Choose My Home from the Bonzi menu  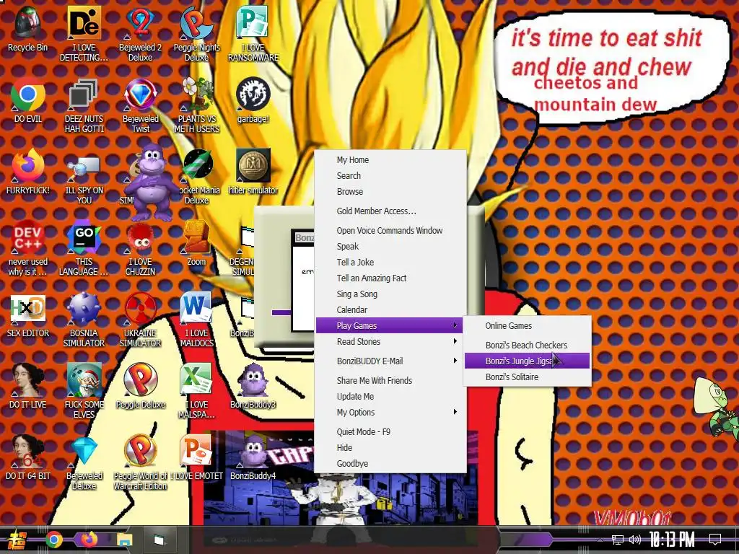390,159
